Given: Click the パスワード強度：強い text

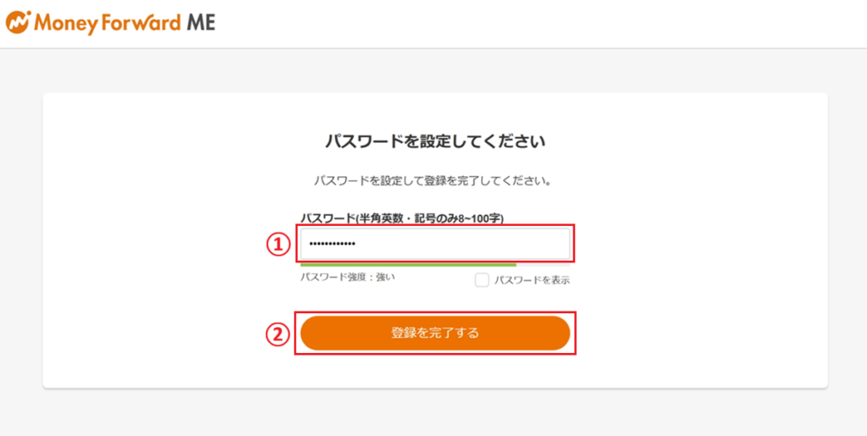Looking at the screenshot, I should click(x=347, y=277).
